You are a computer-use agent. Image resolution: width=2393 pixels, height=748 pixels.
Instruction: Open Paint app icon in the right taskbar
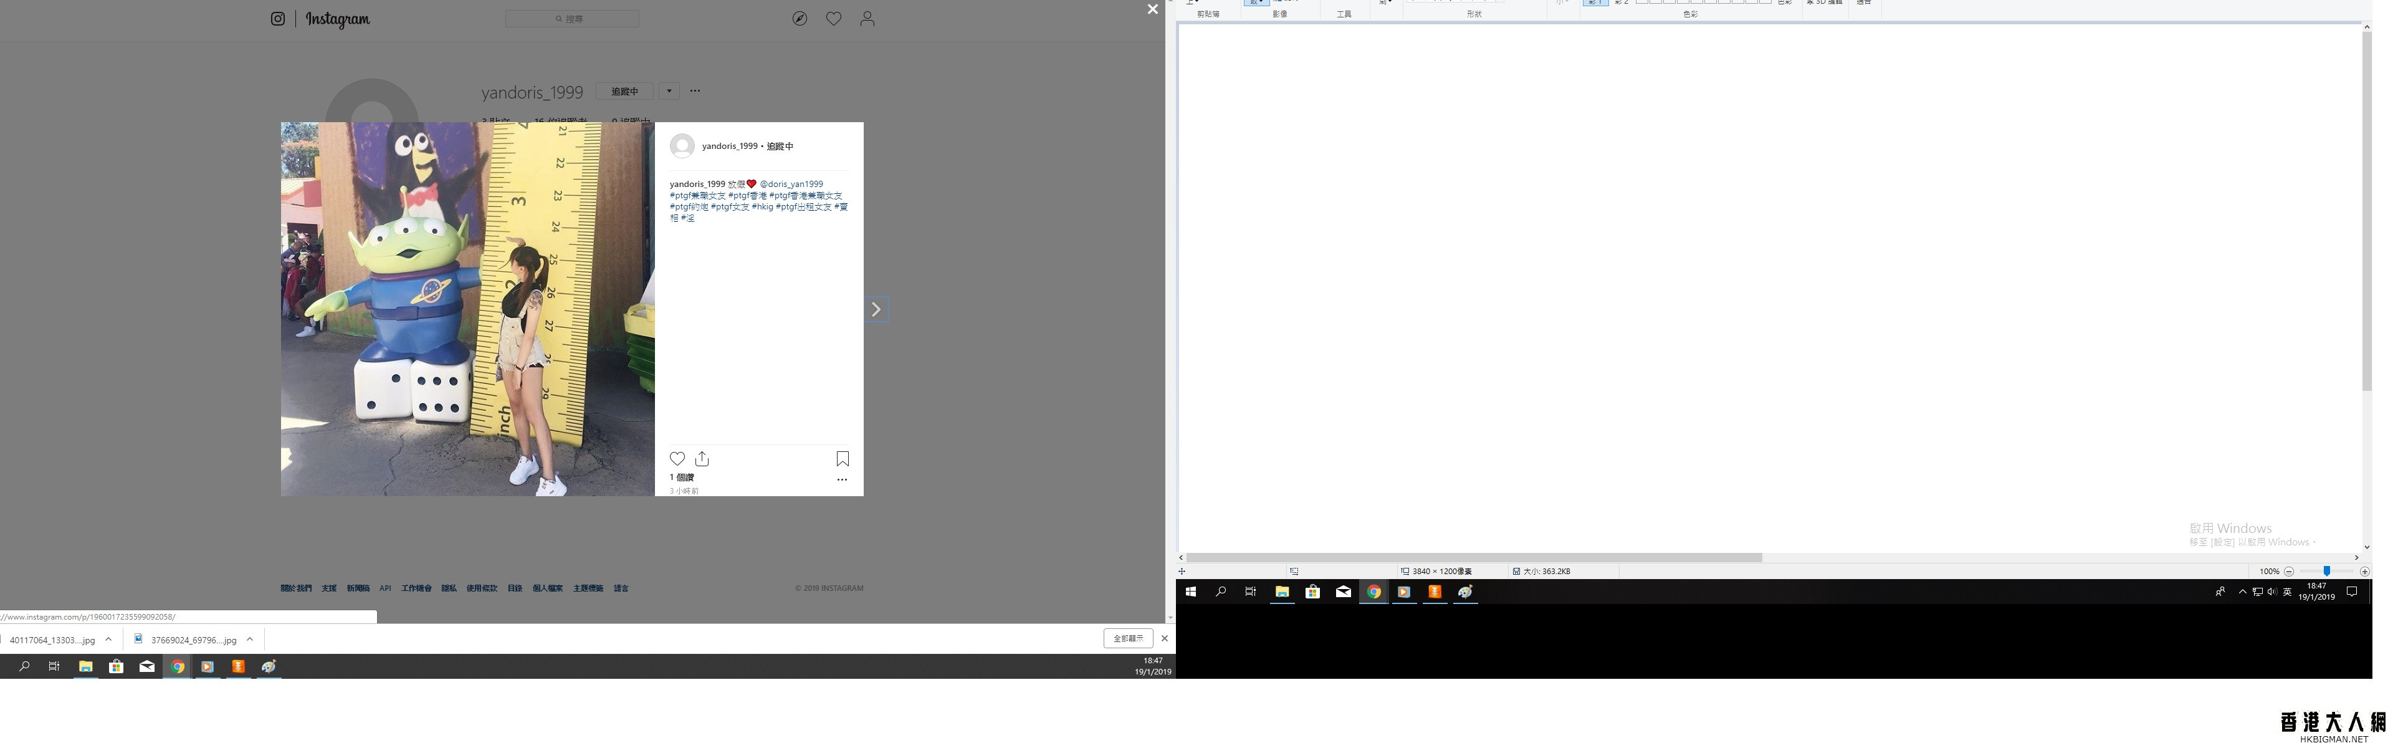click(x=1465, y=592)
